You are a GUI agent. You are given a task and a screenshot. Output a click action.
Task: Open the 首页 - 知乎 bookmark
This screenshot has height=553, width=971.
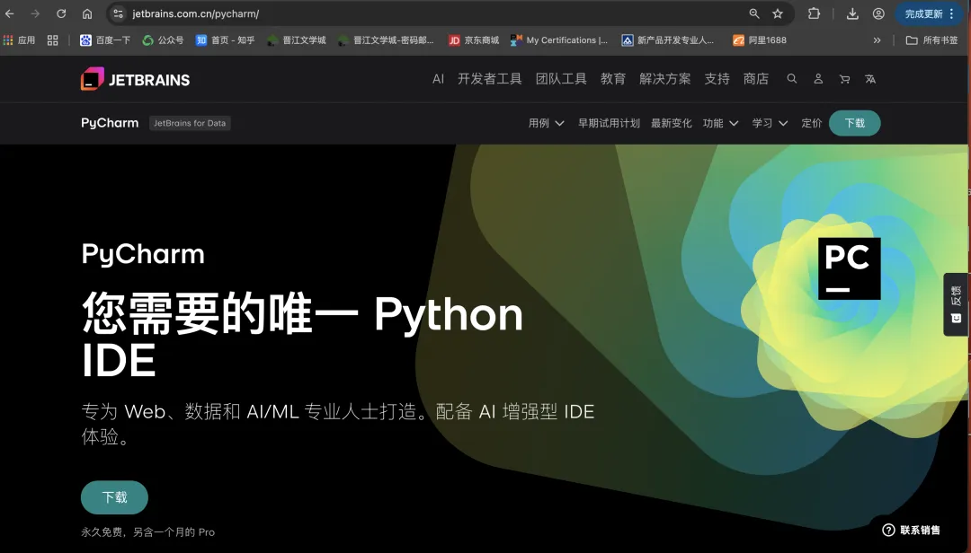226,40
